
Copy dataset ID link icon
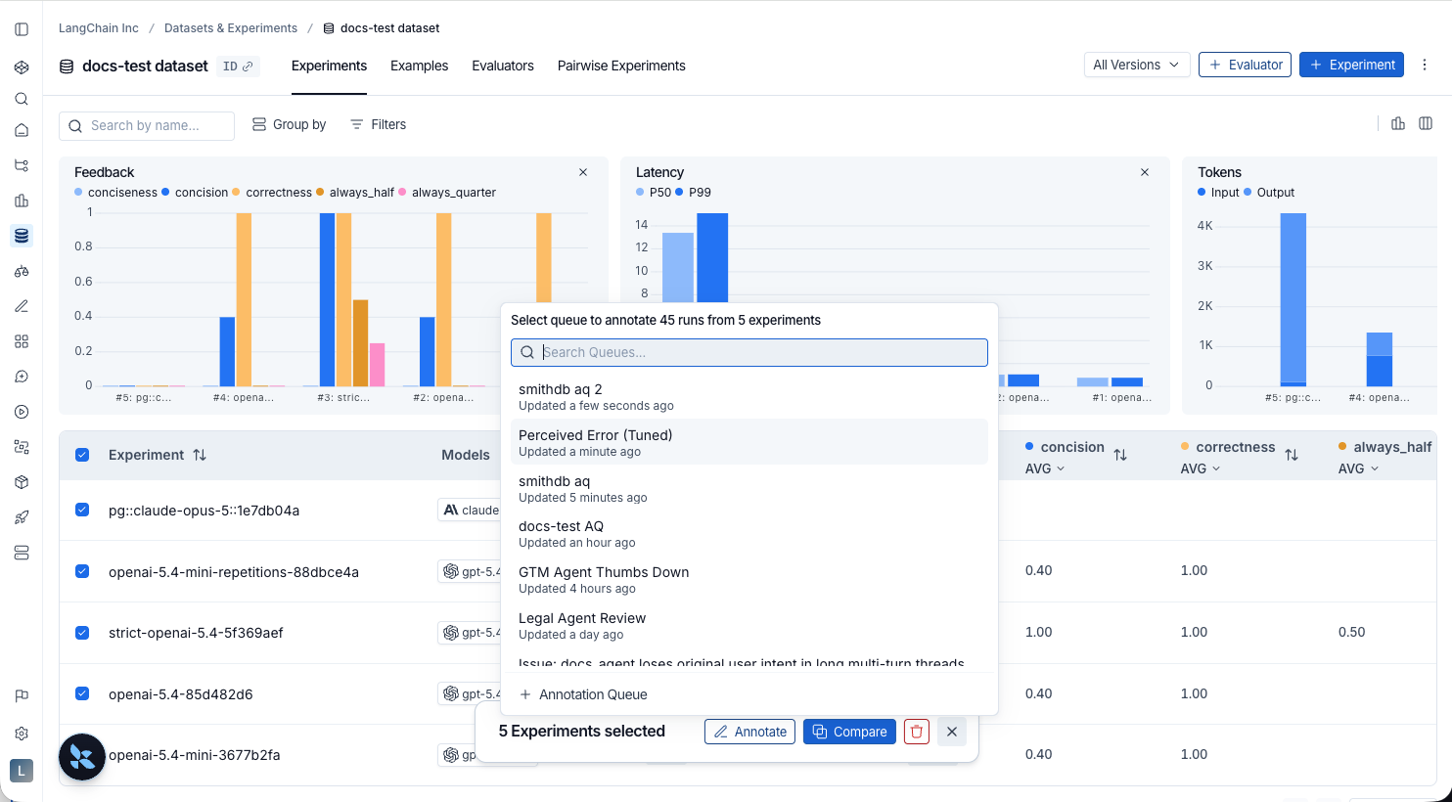coord(249,67)
